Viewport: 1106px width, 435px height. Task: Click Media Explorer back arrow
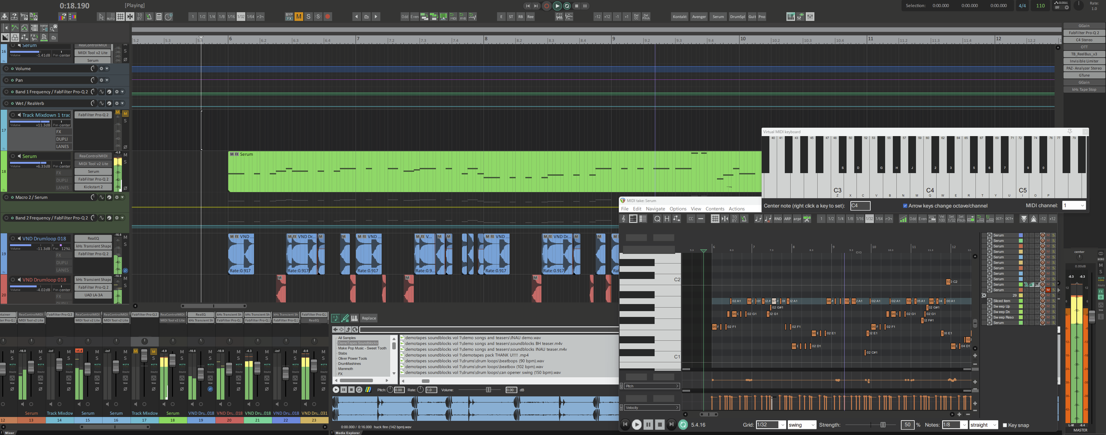coord(335,330)
